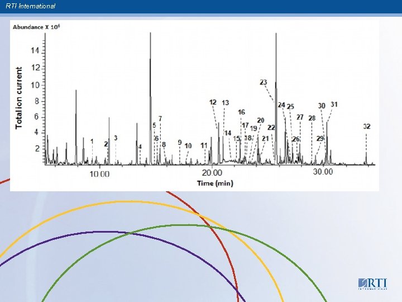
Task: Click the Total ion current axis title
Action: tap(19, 98)
